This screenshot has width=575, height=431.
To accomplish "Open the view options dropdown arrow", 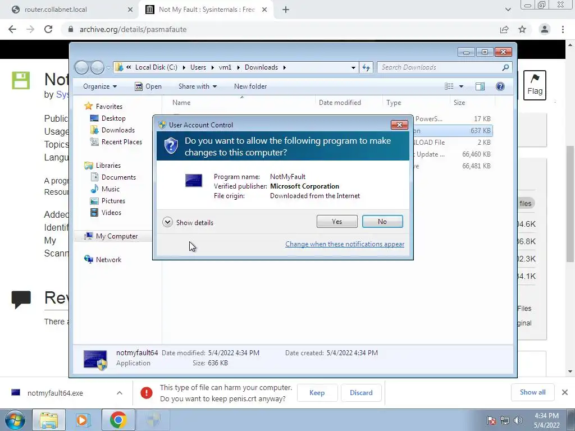I will 462,86.
